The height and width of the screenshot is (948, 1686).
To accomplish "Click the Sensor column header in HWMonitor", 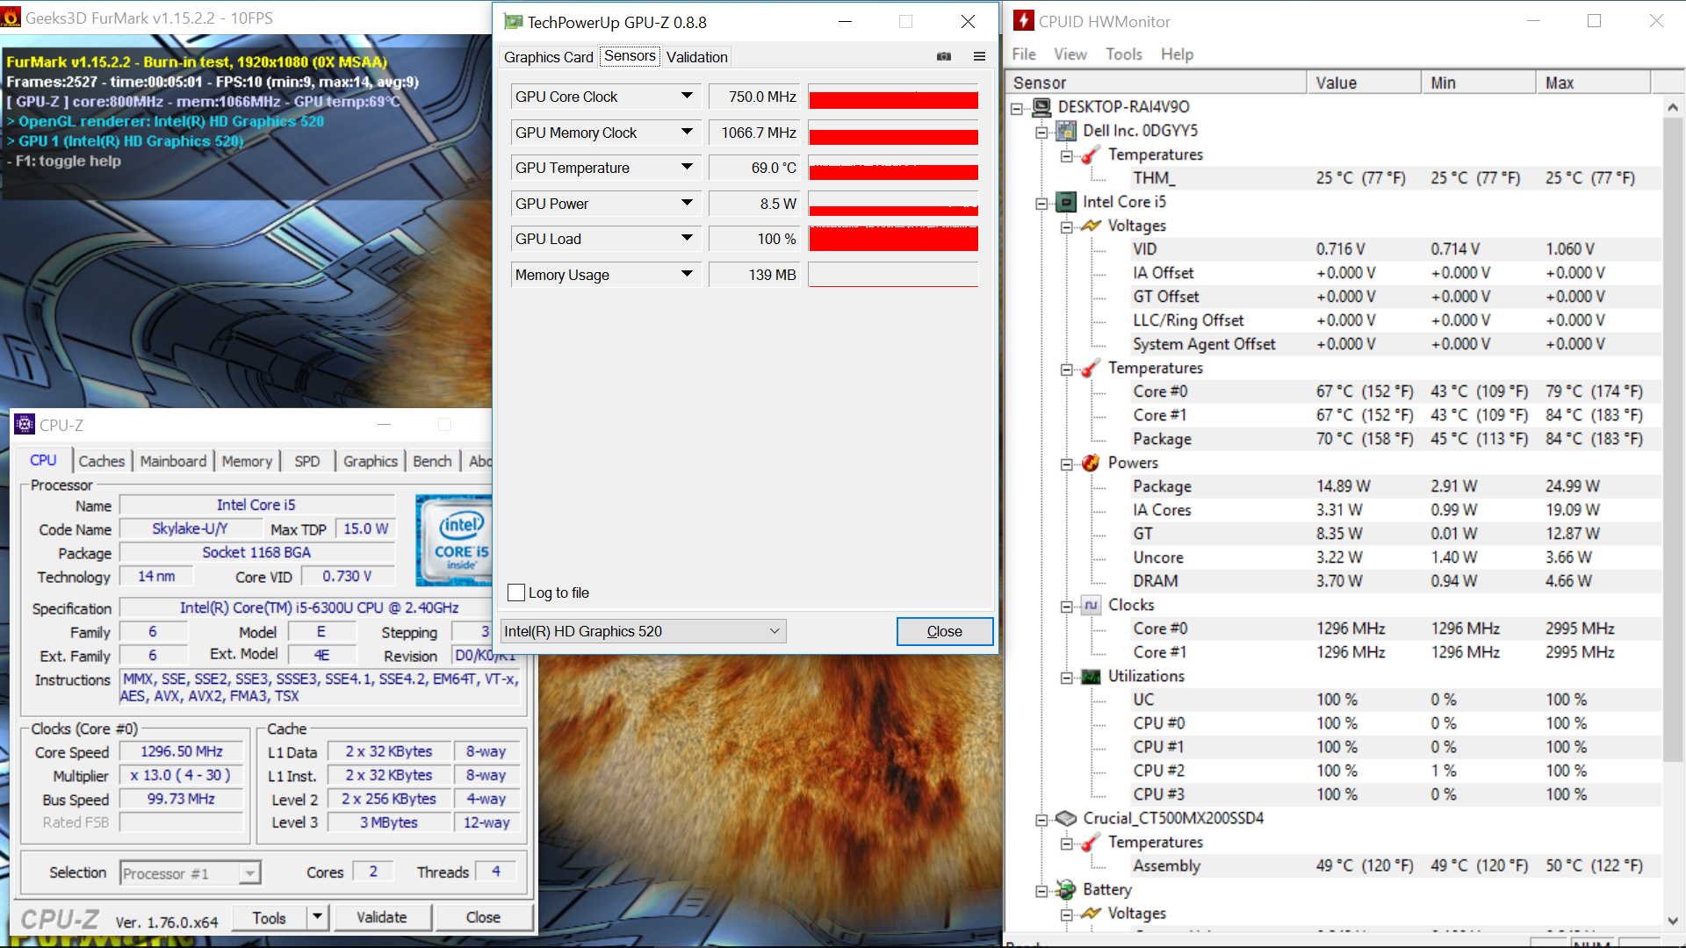I will (x=1156, y=83).
